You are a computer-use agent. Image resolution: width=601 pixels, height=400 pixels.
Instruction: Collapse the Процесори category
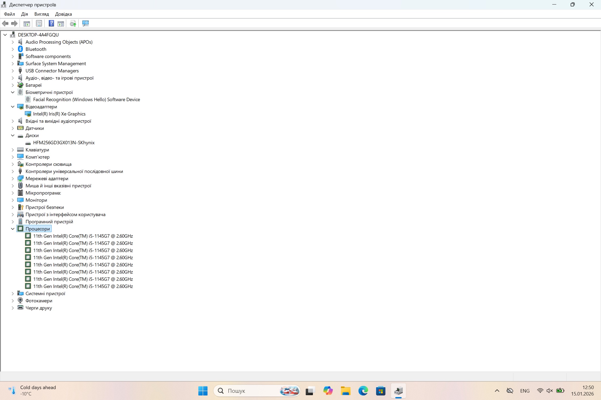click(x=13, y=229)
